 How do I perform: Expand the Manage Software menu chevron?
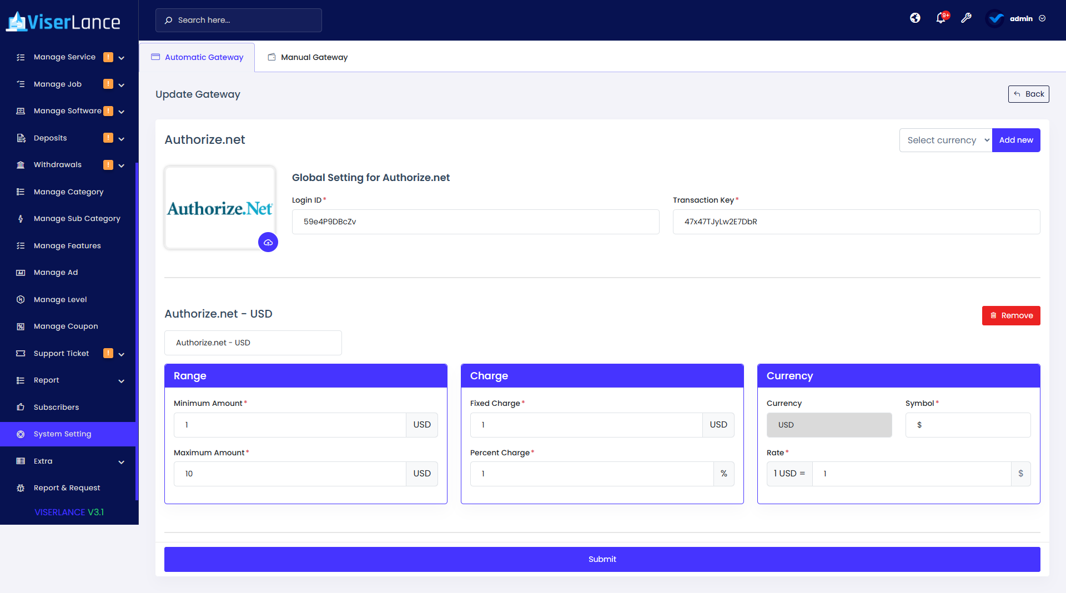point(121,112)
